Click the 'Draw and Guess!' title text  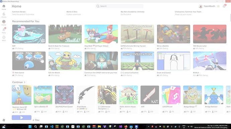pyautogui.click(x=164, y=73)
